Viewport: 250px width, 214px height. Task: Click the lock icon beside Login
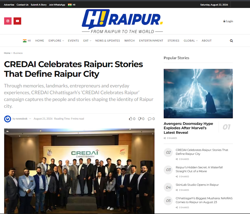coord(224,21)
